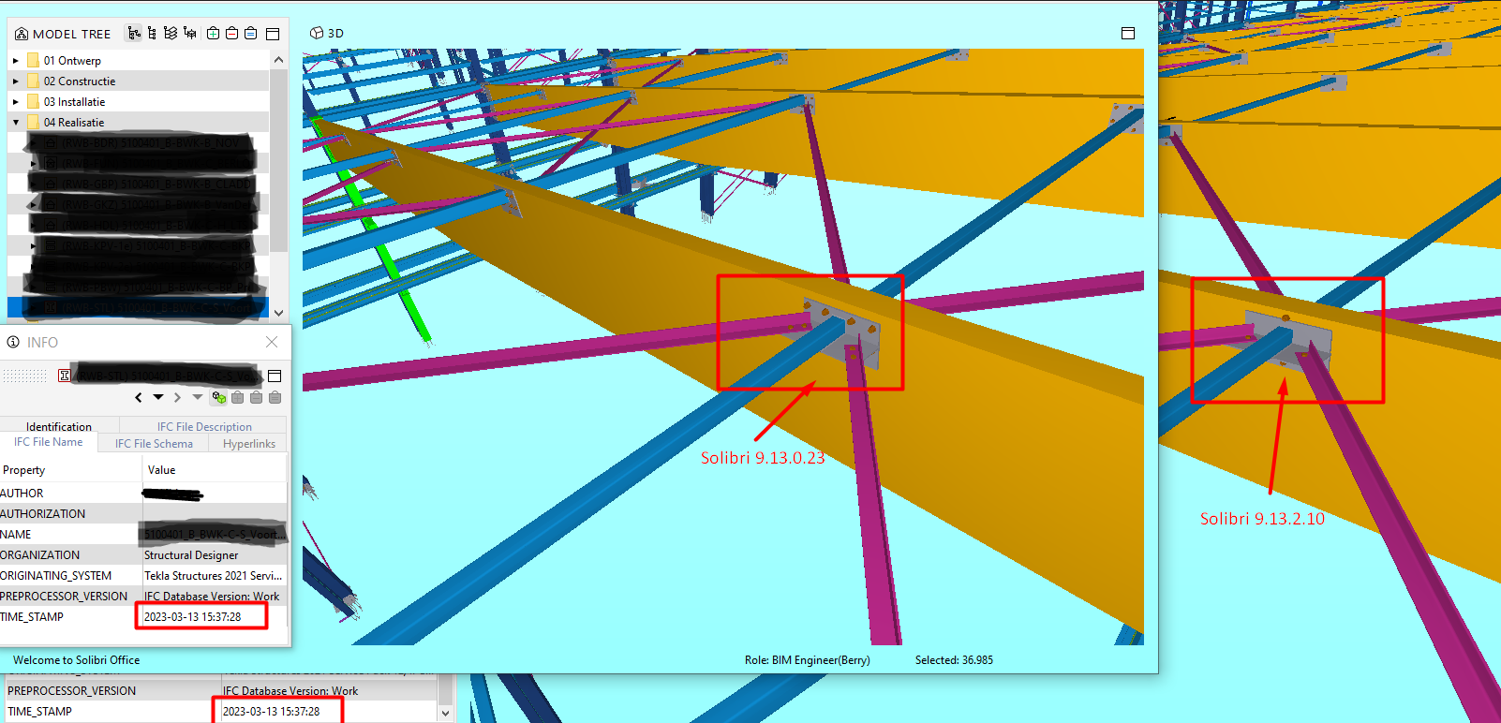Expand the 03 Installatie folder
The width and height of the screenshot is (1501, 723).
click(16, 102)
